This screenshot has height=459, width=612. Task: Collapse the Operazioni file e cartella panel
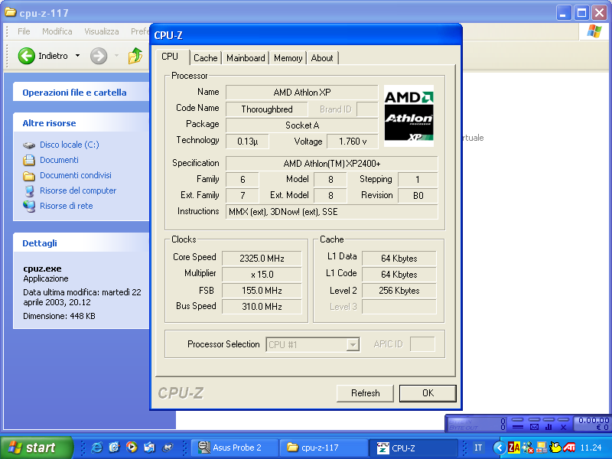(81, 93)
